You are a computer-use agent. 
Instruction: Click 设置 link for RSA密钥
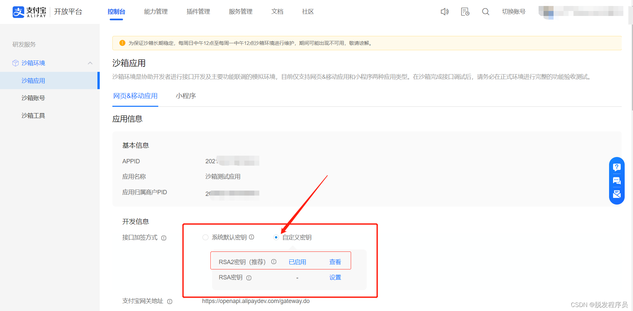[335, 277]
